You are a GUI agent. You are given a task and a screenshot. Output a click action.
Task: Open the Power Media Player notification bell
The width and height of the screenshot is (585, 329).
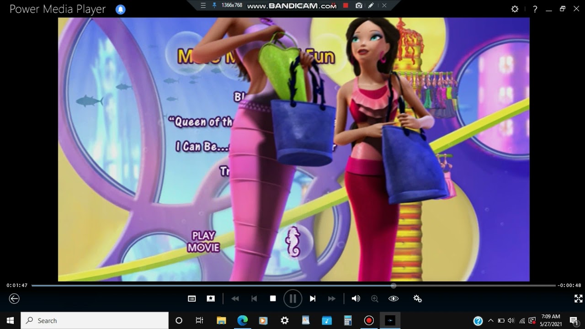(x=121, y=9)
